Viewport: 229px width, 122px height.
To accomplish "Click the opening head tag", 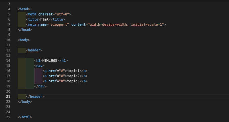I will pos(24,9).
